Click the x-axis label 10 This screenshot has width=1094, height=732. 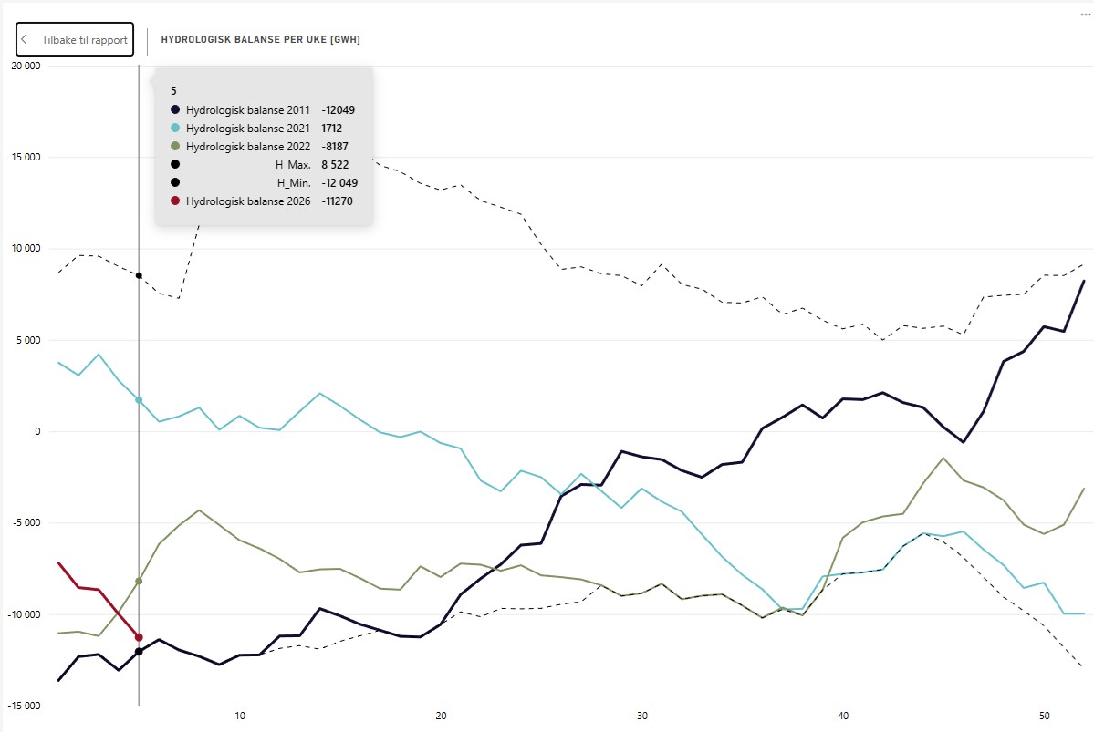tap(240, 716)
